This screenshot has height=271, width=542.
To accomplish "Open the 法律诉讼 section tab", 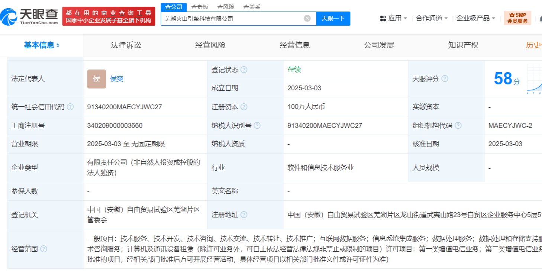I will 125,45.
